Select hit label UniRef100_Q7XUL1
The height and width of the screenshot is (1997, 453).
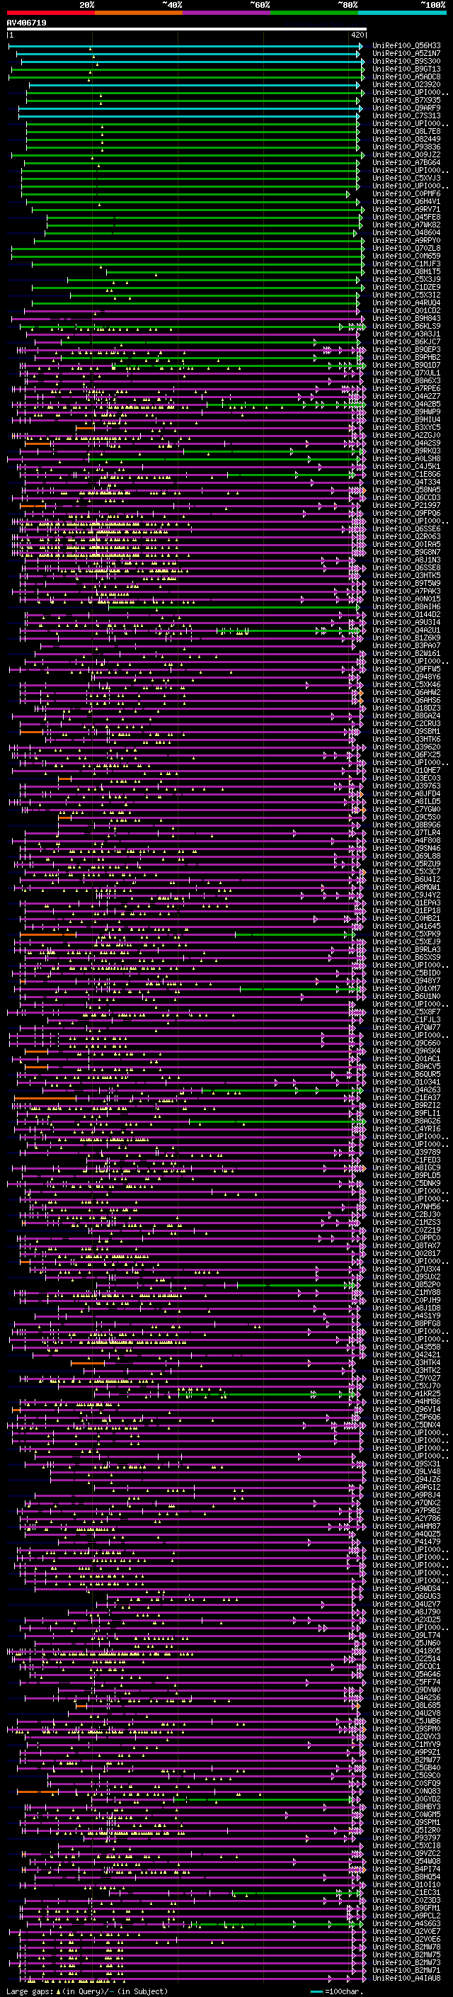[406, 373]
